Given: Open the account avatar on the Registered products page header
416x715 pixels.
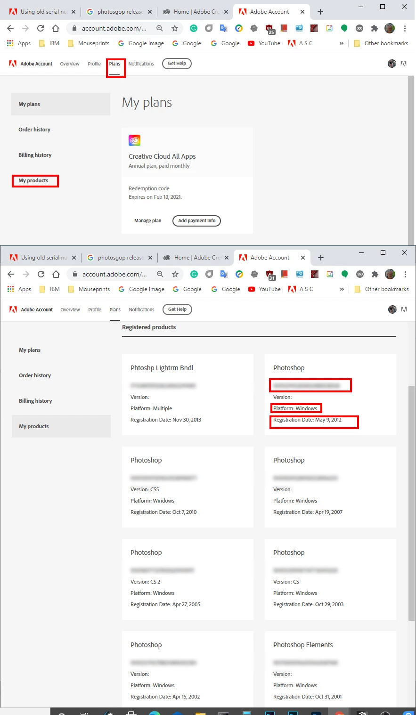Looking at the screenshot, I should pos(392,309).
